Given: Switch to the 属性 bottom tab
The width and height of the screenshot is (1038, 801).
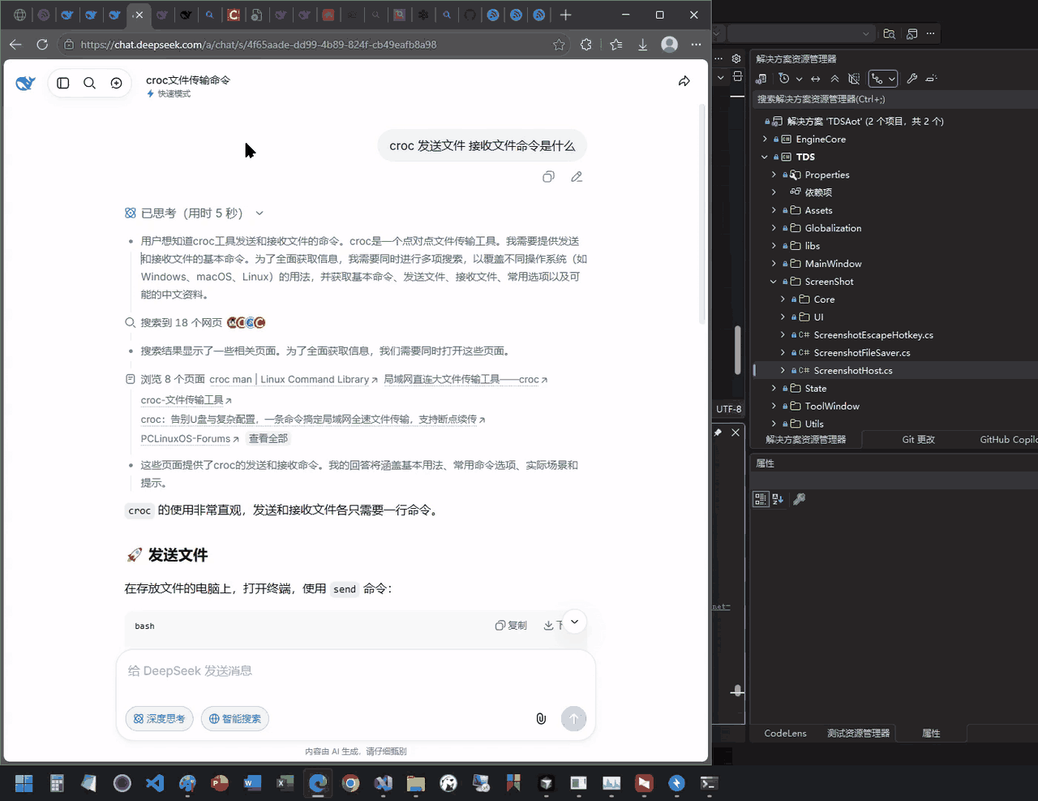Looking at the screenshot, I should coord(931,733).
